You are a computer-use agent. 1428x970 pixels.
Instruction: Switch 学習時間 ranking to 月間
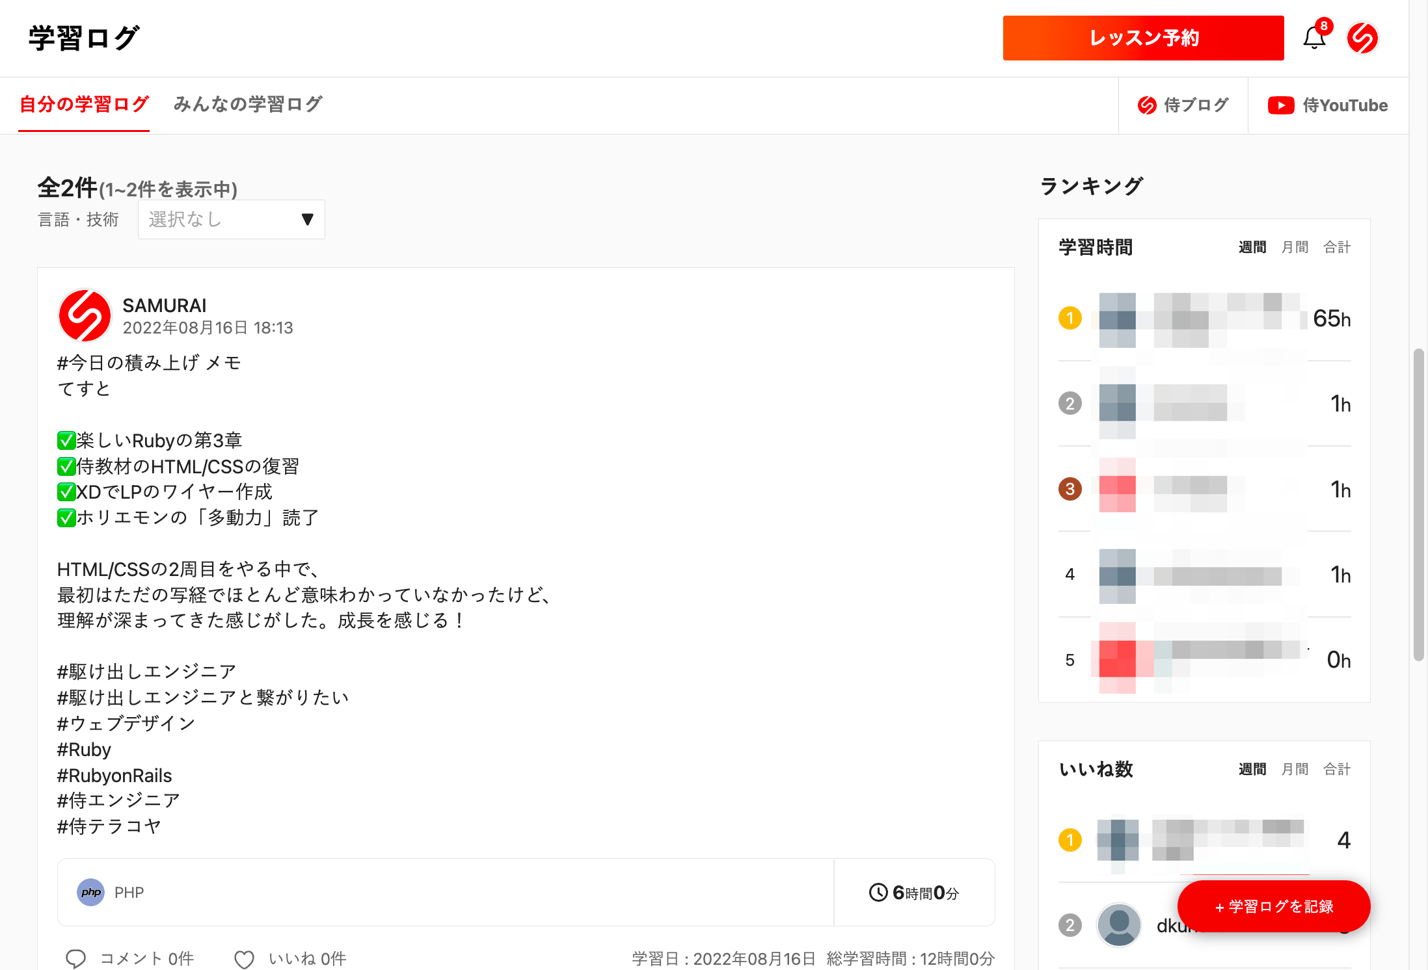point(1294,247)
